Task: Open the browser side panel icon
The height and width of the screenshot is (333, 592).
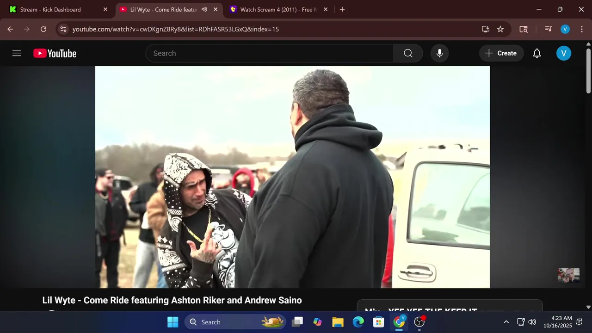Action: (x=524, y=29)
